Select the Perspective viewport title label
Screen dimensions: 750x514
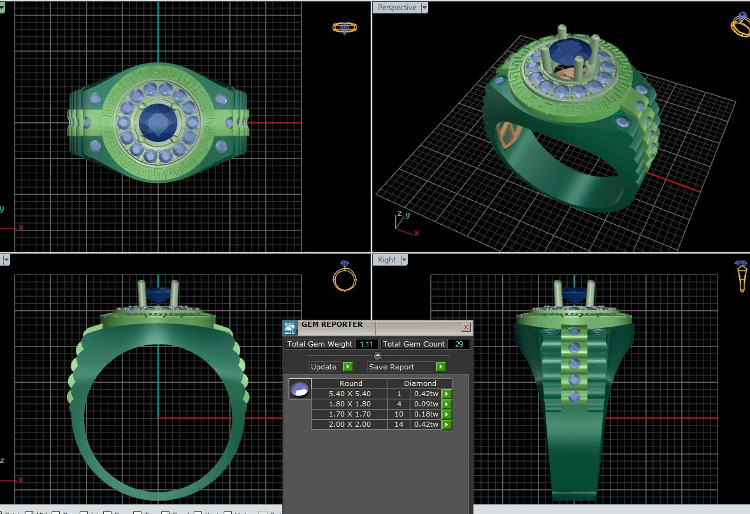click(396, 8)
